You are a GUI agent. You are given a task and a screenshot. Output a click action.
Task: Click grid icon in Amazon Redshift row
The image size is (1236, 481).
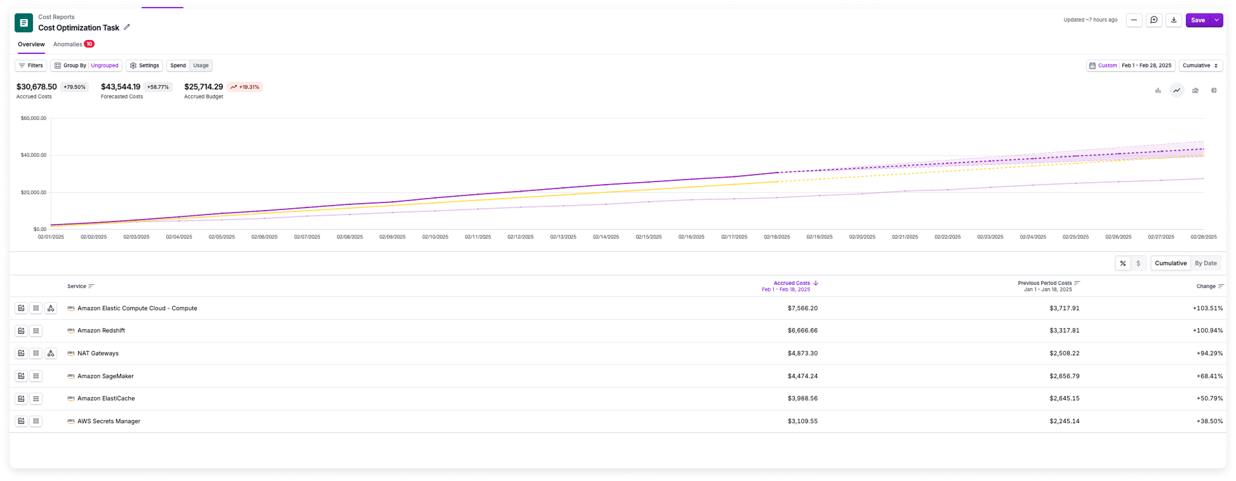[36, 331]
